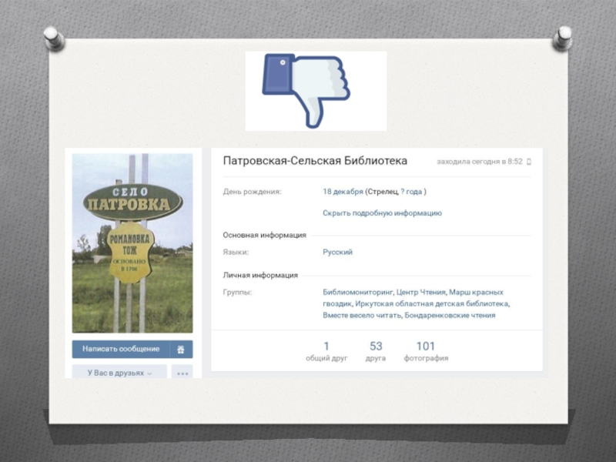Click the mobile phone status icon
The width and height of the screenshot is (616, 462).
(529, 162)
